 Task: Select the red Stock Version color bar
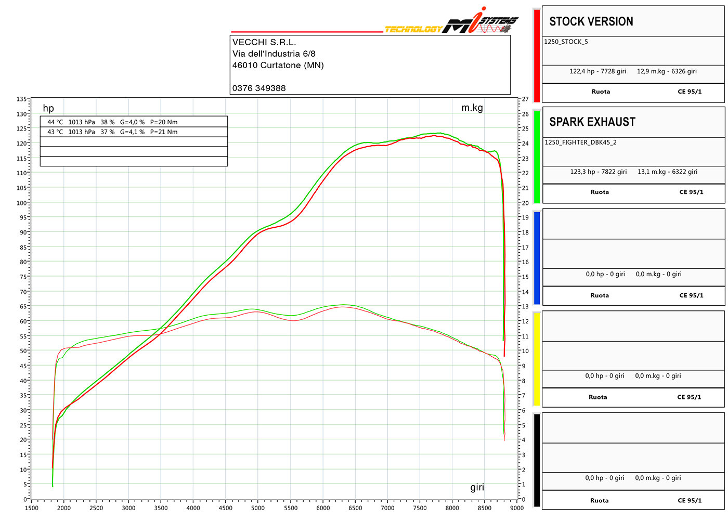(537, 55)
